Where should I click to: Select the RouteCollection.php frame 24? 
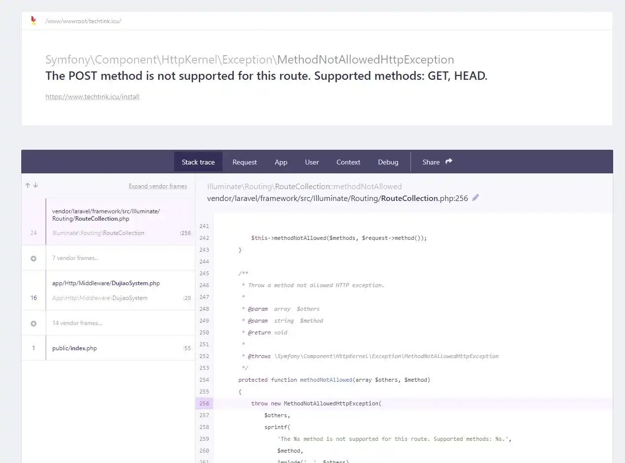pos(108,222)
